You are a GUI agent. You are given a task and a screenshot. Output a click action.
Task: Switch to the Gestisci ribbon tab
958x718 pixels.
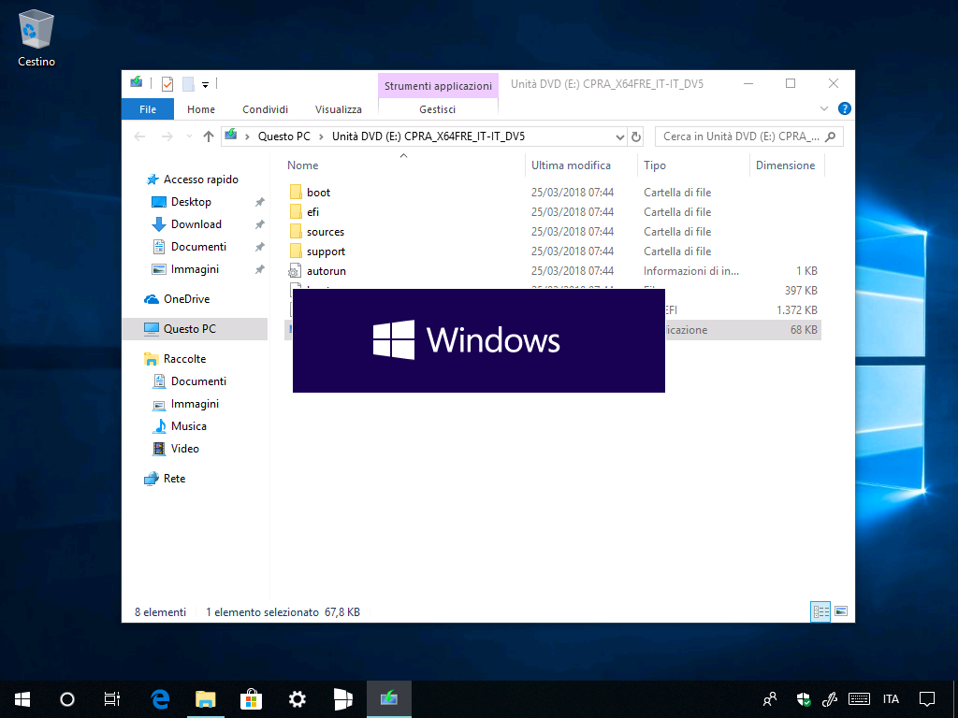click(x=438, y=109)
